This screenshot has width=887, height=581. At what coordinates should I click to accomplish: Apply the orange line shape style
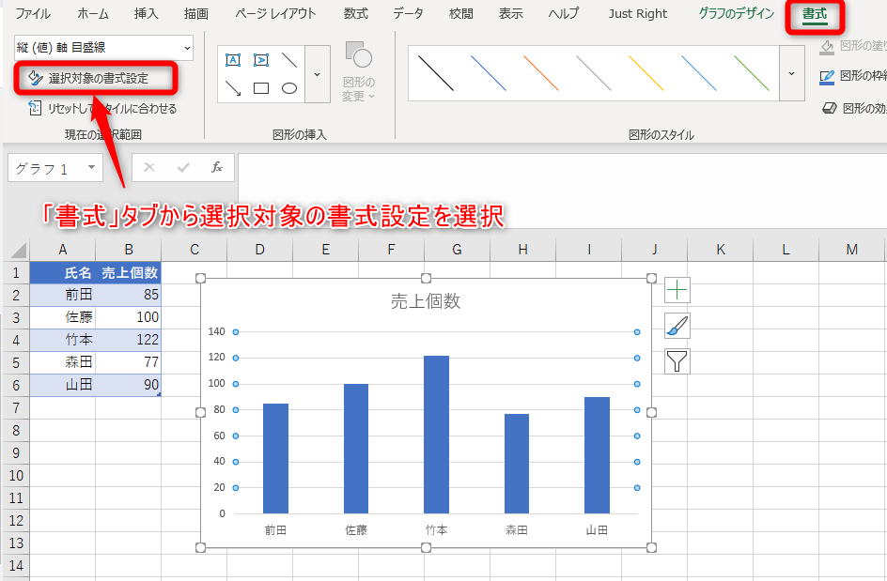pyautogui.click(x=540, y=73)
